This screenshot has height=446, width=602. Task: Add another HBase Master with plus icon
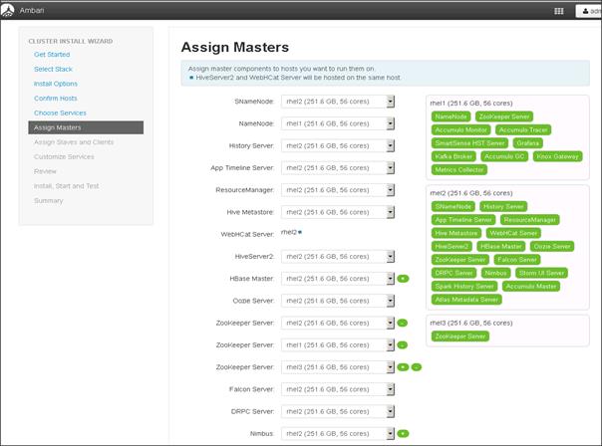(403, 279)
